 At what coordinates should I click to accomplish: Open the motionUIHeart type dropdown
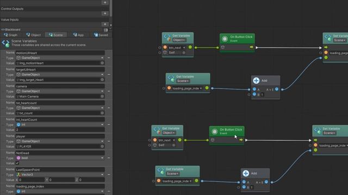click(x=60, y=58)
